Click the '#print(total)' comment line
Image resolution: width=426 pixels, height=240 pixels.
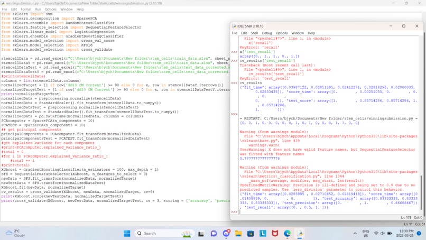point(15,165)
